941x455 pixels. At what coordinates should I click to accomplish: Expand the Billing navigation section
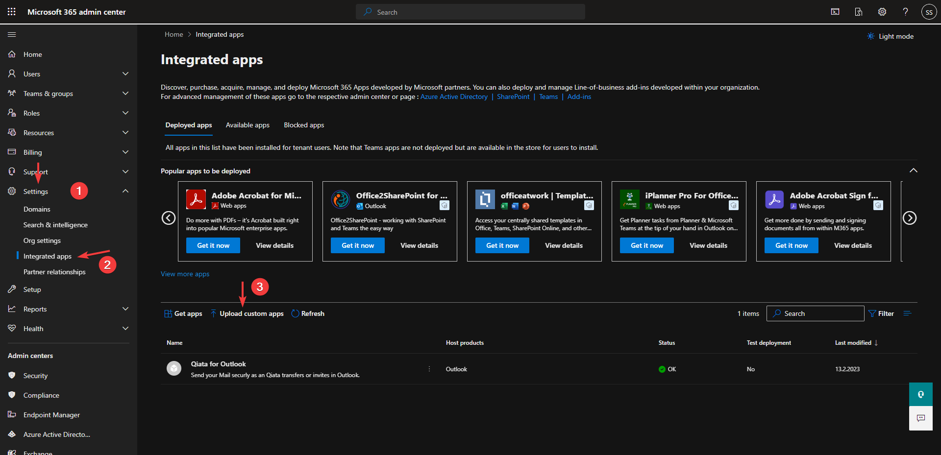coord(125,152)
